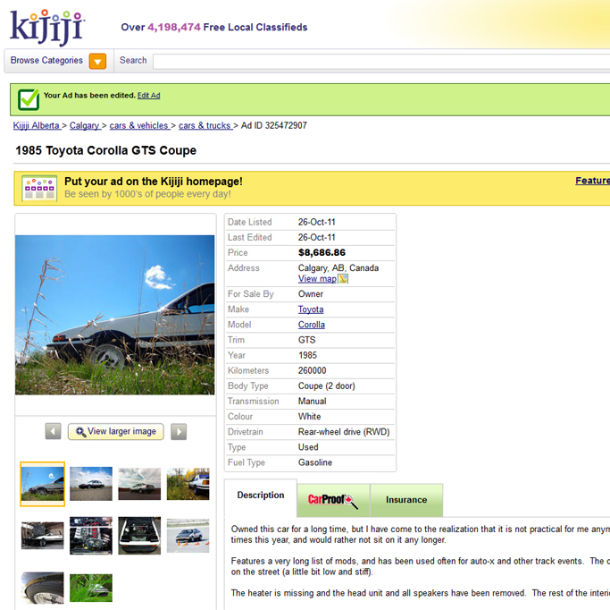610x610 pixels.
Task: Select third thumbnail with cloudy sky
Action: (x=139, y=484)
